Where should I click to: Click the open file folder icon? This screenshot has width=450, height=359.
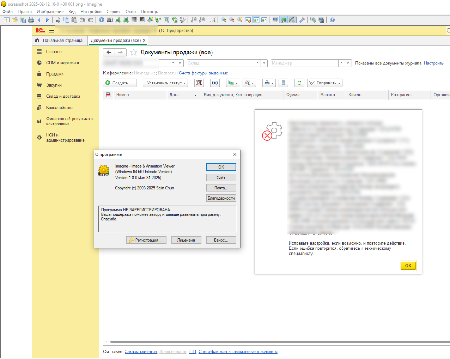click(x=15, y=20)
